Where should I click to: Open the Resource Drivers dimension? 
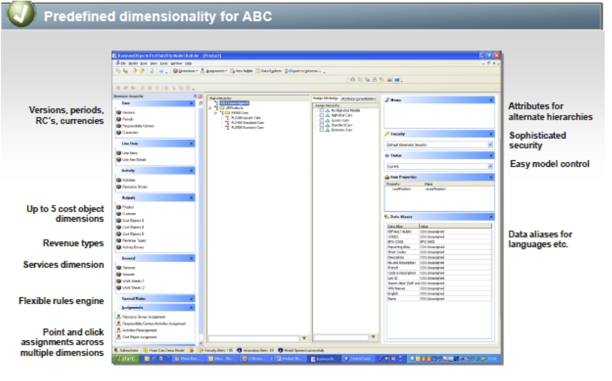(131, 186)
